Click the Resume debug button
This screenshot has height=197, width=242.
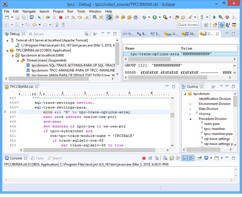point(48,17)
